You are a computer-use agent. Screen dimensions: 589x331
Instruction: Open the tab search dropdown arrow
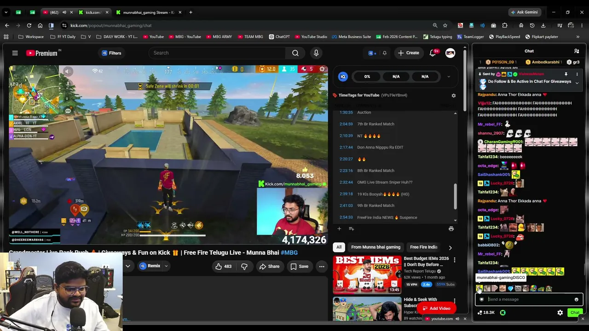coord(6,12)
